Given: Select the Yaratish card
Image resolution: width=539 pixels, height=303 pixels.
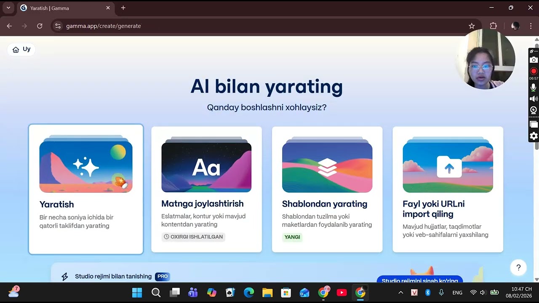Looking at the screenshot, I should (x=86, y=189).
